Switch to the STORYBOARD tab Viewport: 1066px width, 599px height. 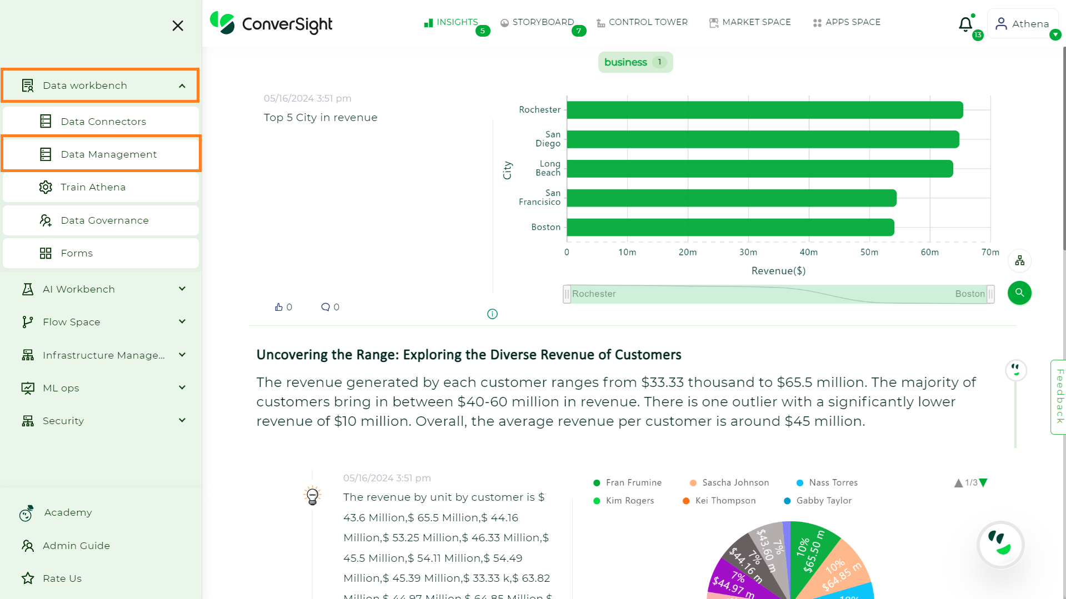coord(543,22)
